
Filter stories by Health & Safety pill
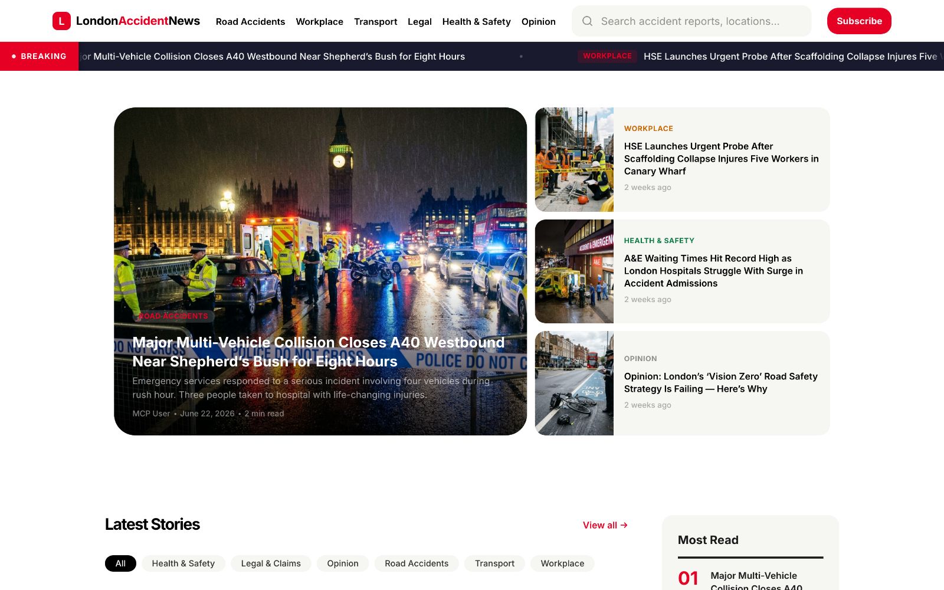183,563
